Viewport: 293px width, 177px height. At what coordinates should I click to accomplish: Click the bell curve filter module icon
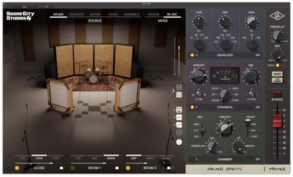click(x=179, y=117)
